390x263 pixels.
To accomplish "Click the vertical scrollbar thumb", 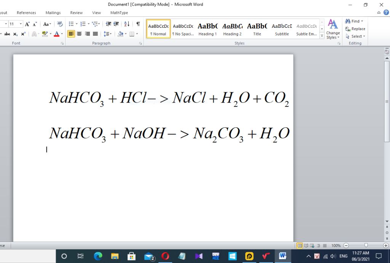I will (387, 101).
